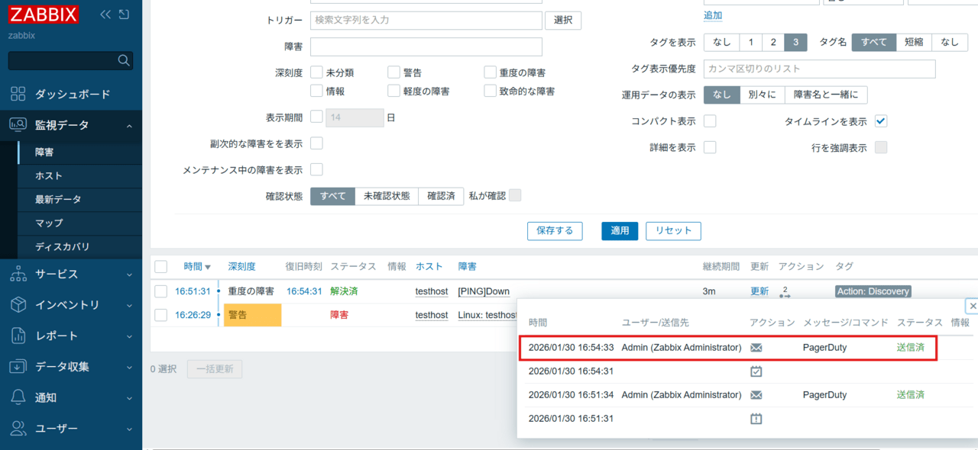The width and height of the screenshot is (978, 450).
Task: Enable the 警告 severity checkbox
Action: tap(393, 72)
